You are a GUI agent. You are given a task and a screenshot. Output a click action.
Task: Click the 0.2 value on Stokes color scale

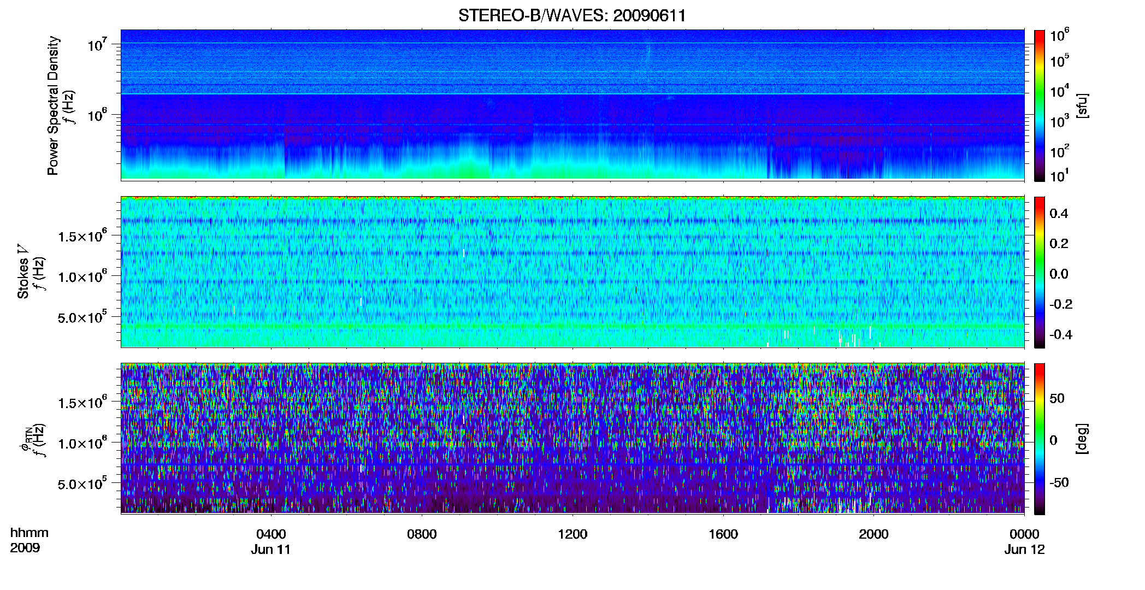pos(1059,244)
